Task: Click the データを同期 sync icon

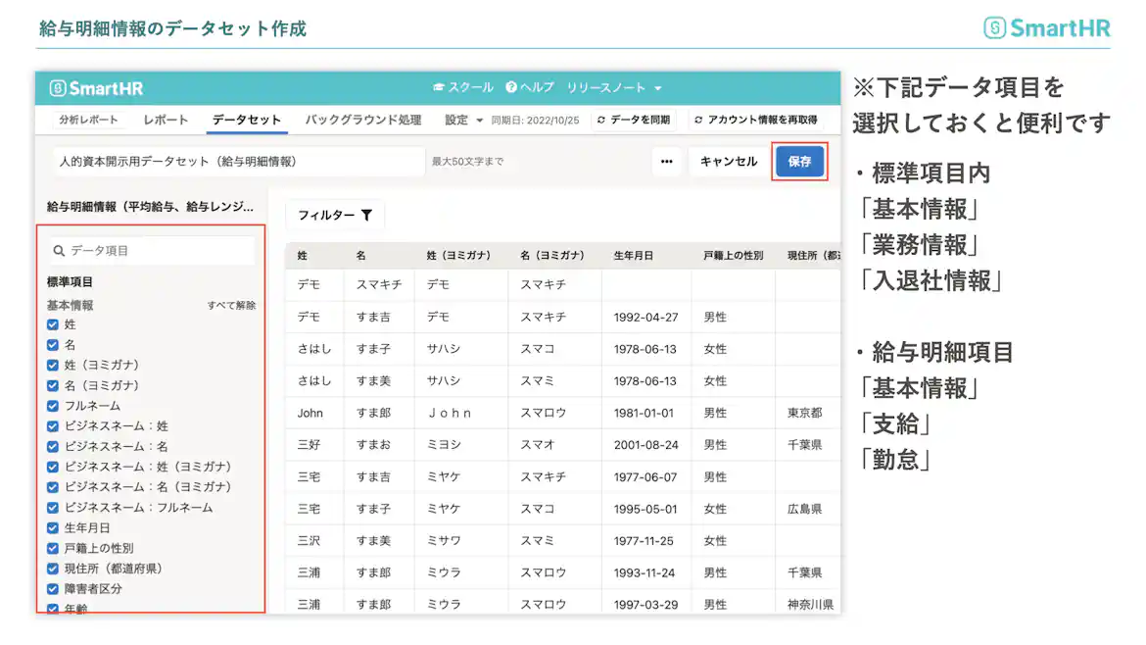Action: (x=602, y=119)
